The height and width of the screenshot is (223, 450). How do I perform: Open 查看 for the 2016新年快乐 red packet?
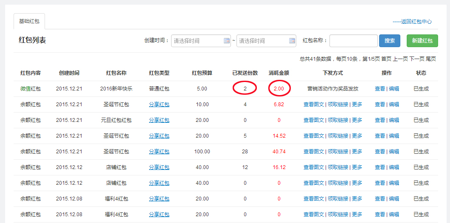(380, 89)
